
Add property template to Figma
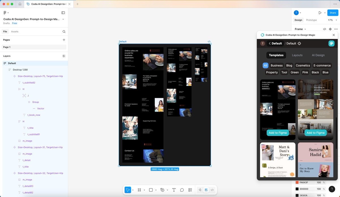(315, 133)
